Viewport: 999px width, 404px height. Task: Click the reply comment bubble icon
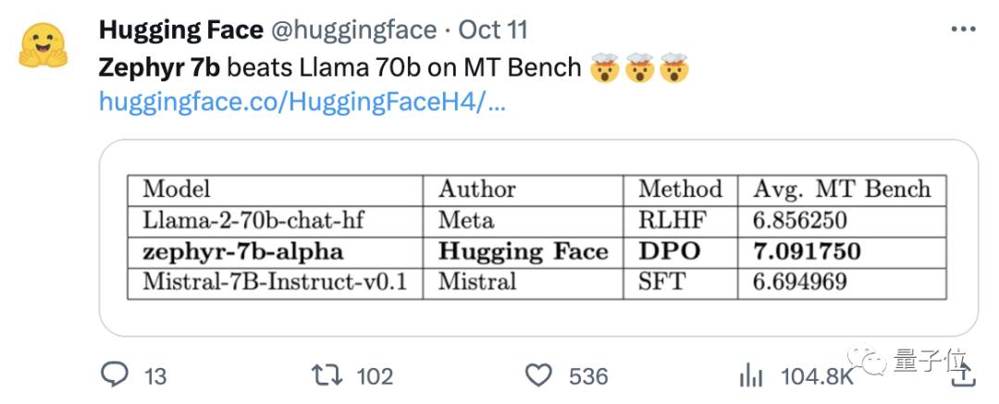click(113, 374)
